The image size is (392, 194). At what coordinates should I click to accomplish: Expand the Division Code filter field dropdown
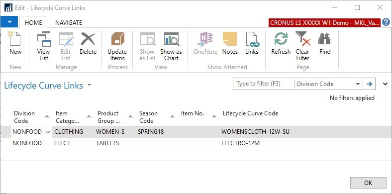[x=358, y=84]
